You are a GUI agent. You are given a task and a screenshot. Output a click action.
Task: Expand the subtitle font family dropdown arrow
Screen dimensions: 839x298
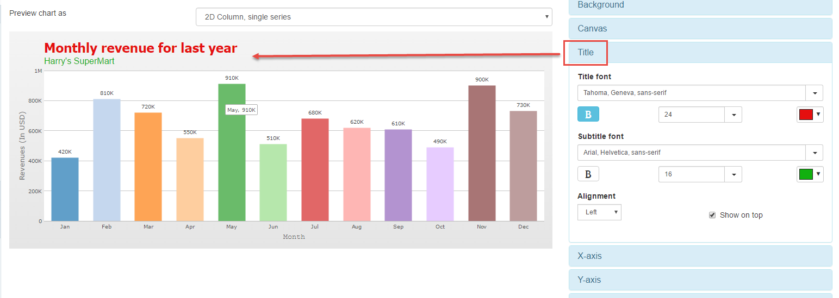(x=815, y=153)
